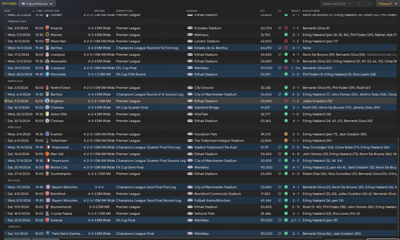Viewport: 400px width, 240px height.
Task: Toggle the check circle on the Man Utd row
Action: (x=6, y=154)
